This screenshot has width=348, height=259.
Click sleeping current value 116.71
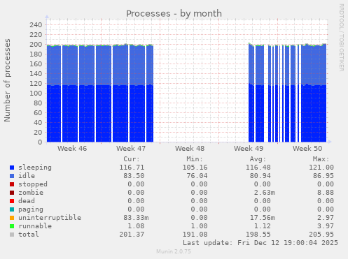(x=132, y=168)
